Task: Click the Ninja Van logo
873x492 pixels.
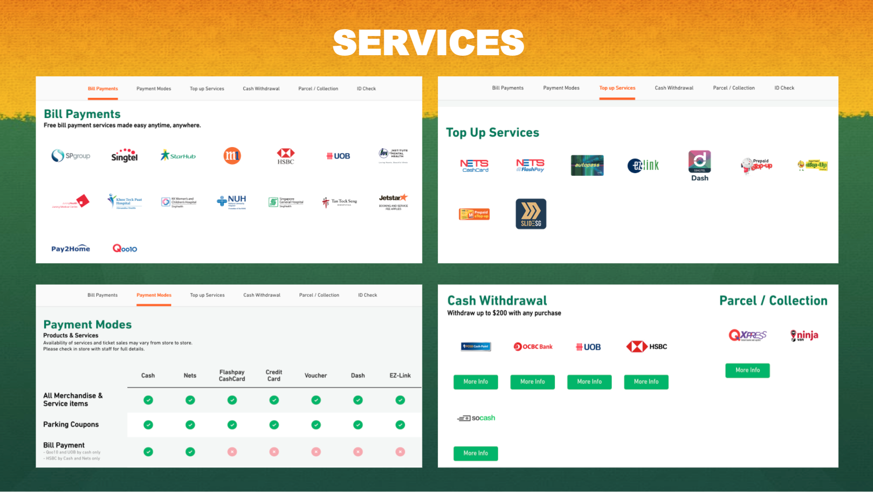Action: [804, 335]
